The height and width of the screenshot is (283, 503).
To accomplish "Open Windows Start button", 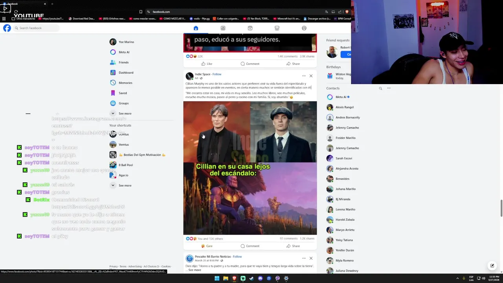I will point(217,278).
